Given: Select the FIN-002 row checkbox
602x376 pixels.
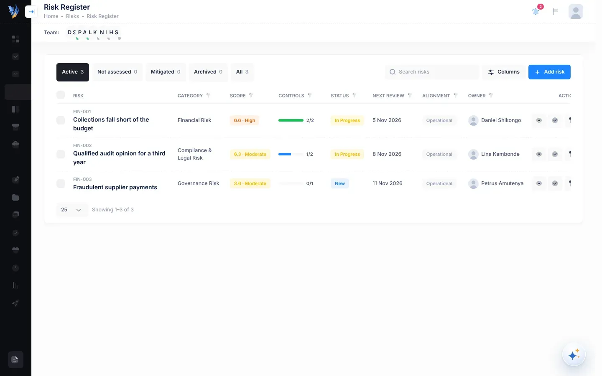Looking at the screenshot, I should click(x=61, y=154).
